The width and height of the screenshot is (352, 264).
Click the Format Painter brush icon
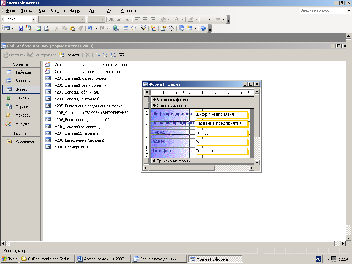click(x=80, y=28)
